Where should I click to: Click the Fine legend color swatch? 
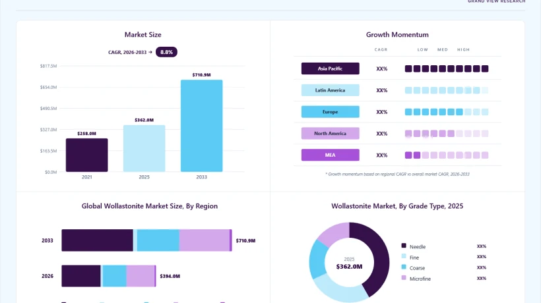[x=404, y=256]
